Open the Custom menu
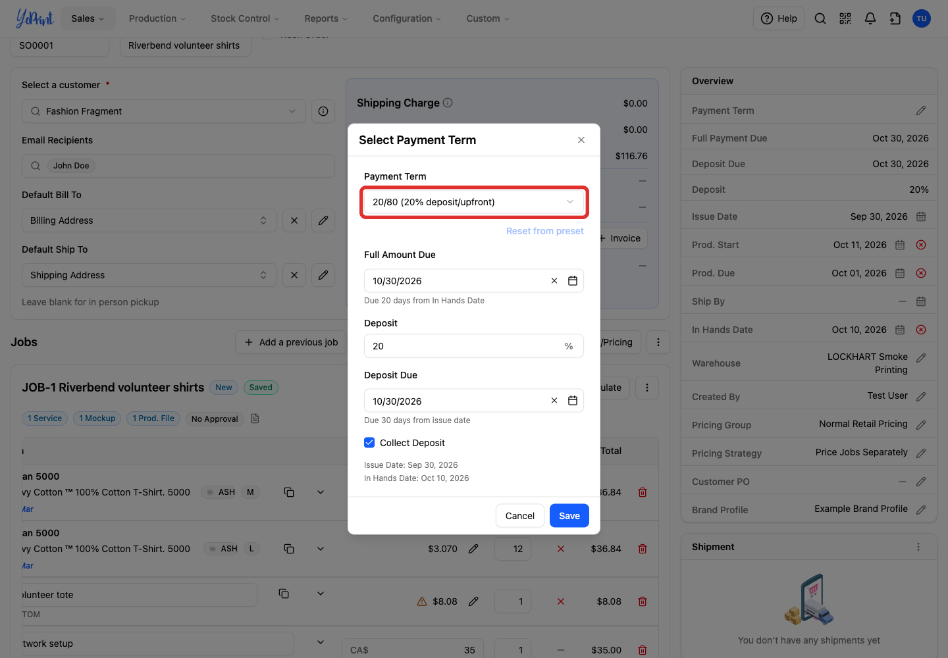Screen dimensions: 948x658 [488, 18]
